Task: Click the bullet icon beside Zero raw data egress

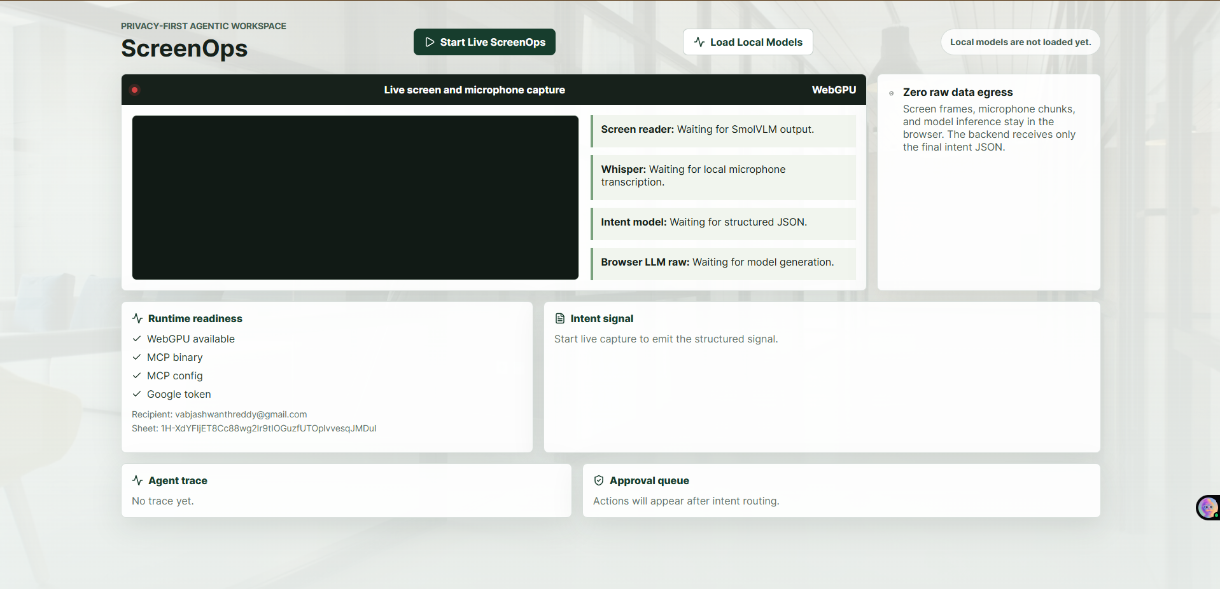Action: pyautogui.click(x=892, y=93)
